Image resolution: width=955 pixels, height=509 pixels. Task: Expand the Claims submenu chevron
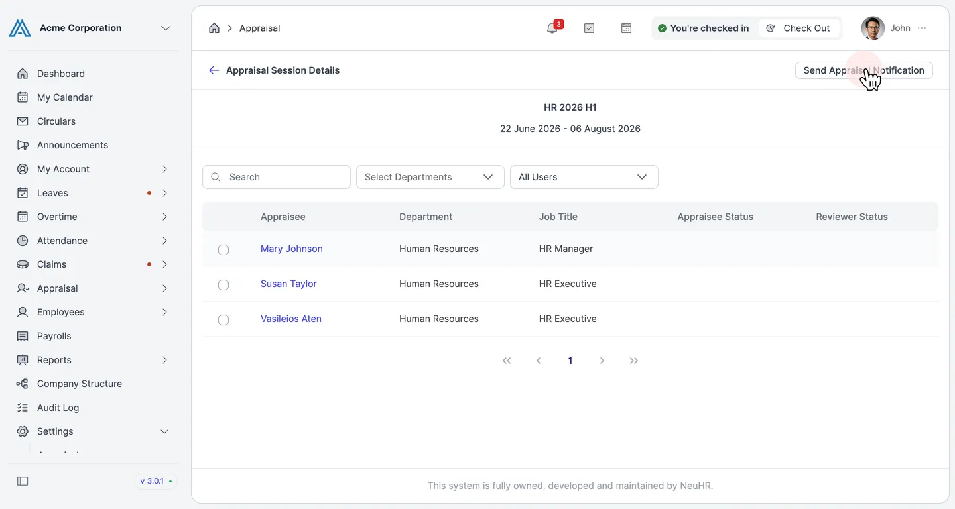pyautogui.click(x=164, y=264)
